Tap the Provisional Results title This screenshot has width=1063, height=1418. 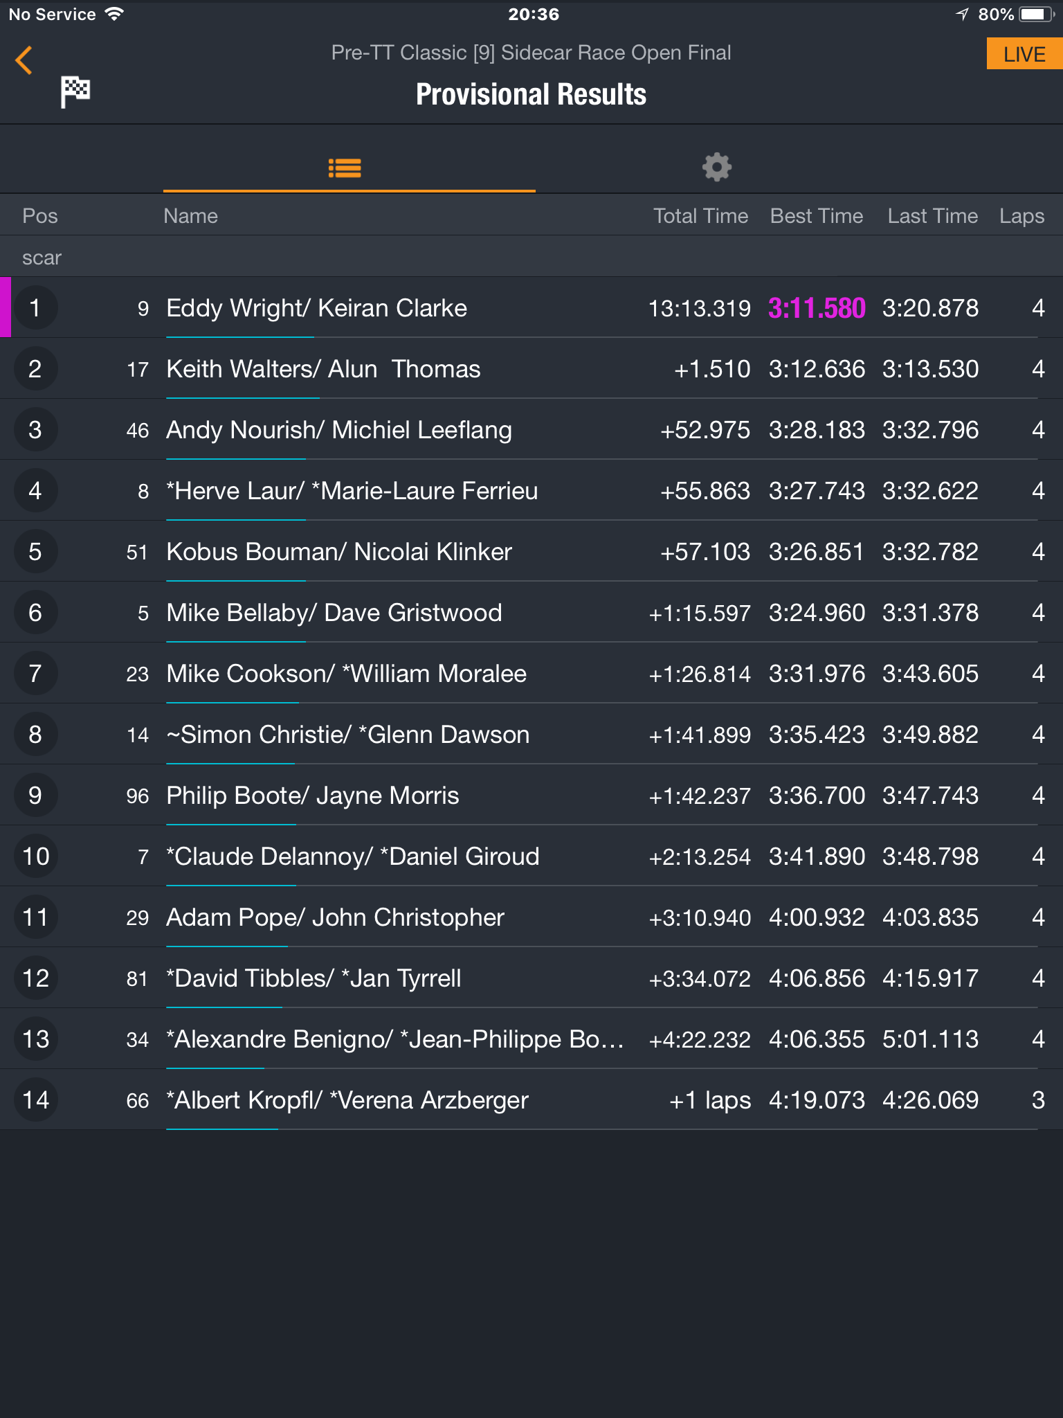[x=531, y=94]
